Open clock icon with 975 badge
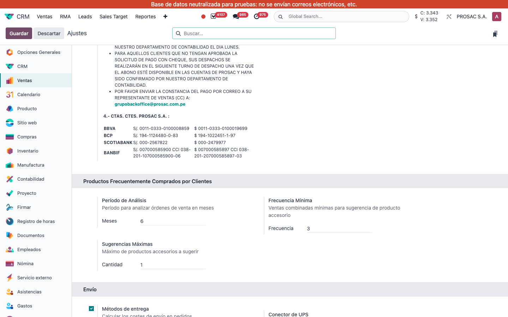 point(256,17)
